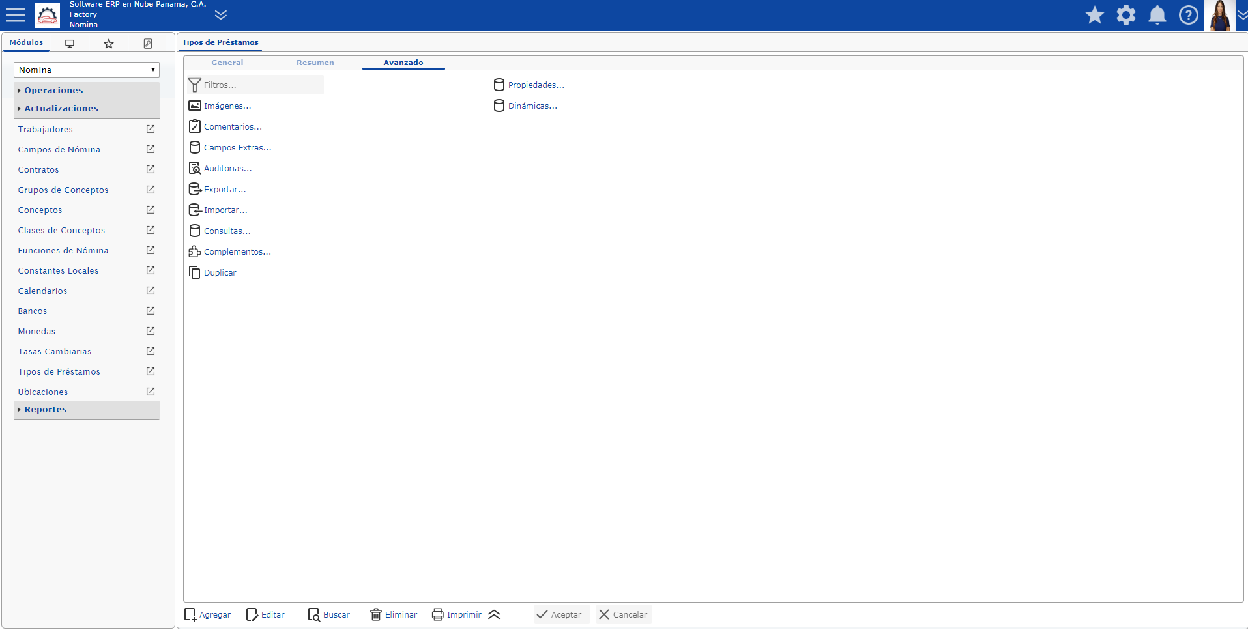Open Ubicaciones link in sidebar
Screen dimensions: 1248x630
(x=43, y=392)
